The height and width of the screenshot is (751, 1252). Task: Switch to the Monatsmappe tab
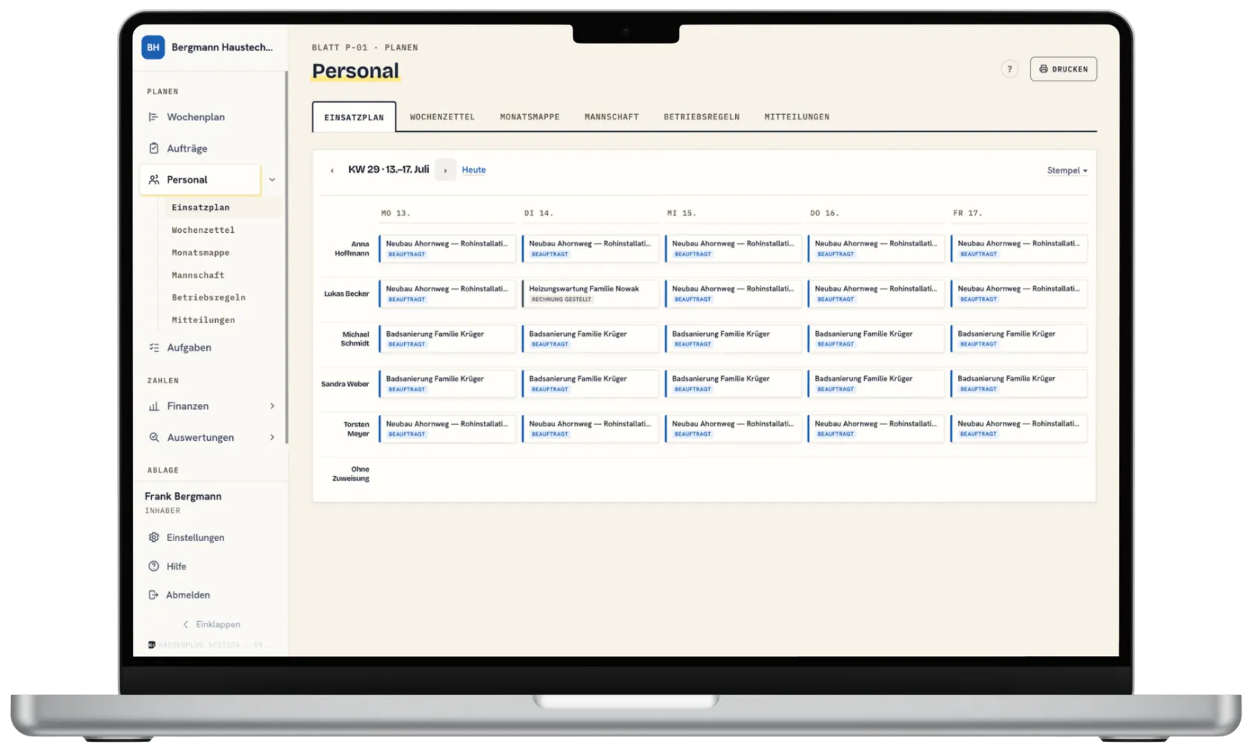pyautogui.click(x=530, y=117)
